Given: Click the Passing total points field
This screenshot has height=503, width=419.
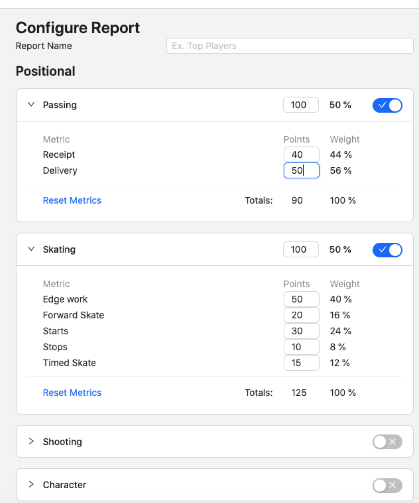Looking at the screenshot, I should coord(301,105).
